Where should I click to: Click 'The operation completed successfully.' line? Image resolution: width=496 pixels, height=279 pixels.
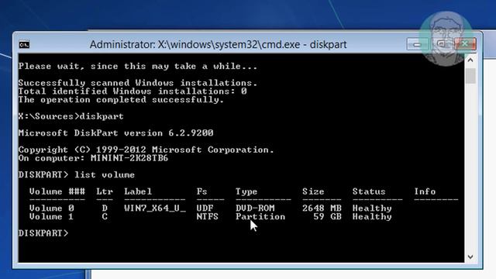point(121,100)
